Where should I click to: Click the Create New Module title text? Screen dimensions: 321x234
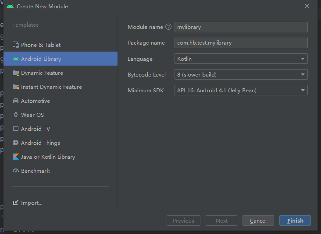click(x=42, y=6)
